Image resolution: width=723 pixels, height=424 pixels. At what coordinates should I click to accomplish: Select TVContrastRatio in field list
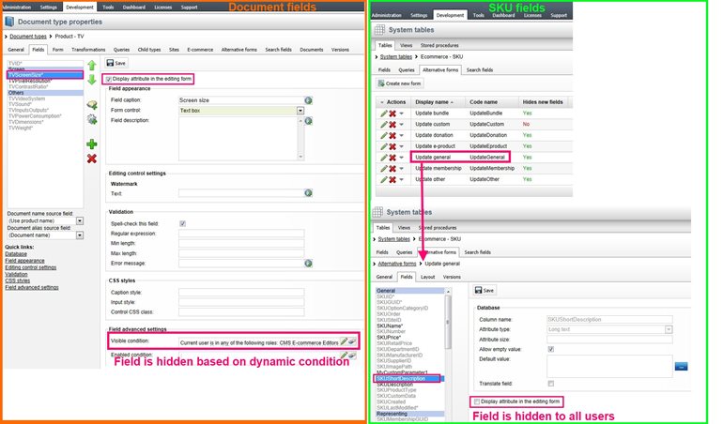[28, 86]
